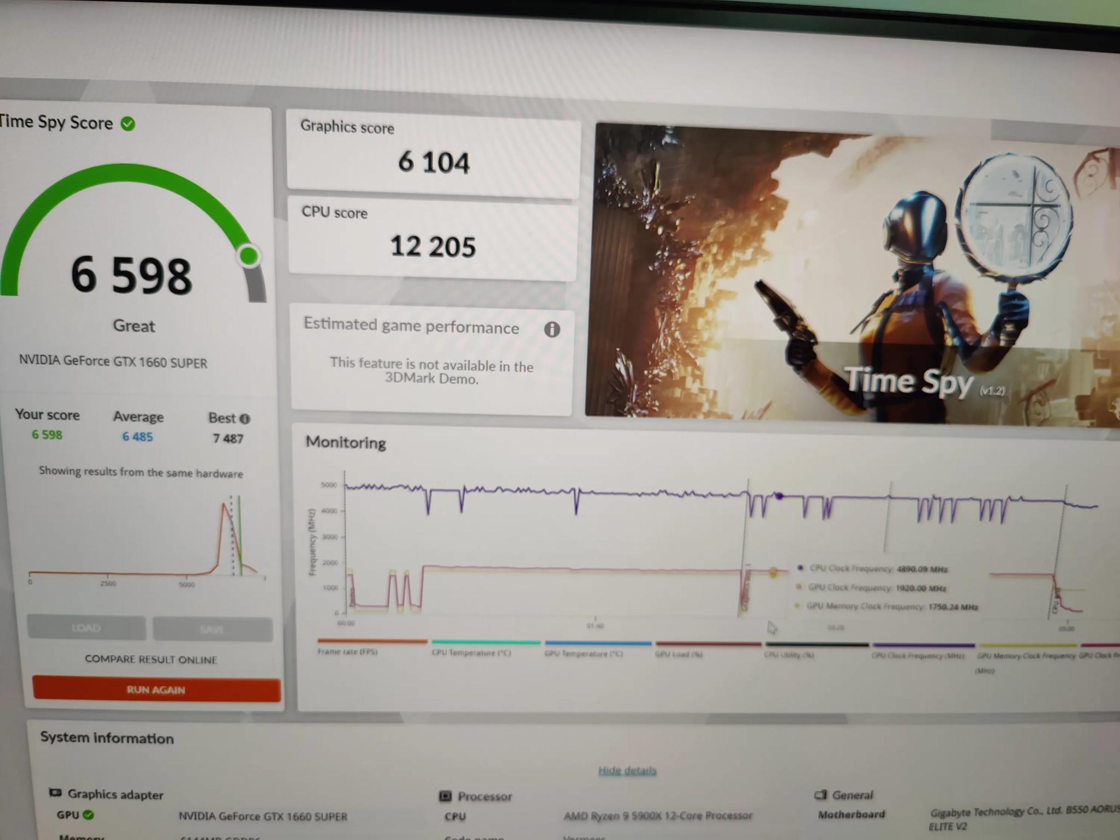This screenshot has width=1120, height=840.
Task: Toggle the GPU Memory Clock Frequency legend line
Action: point(1028,646)
